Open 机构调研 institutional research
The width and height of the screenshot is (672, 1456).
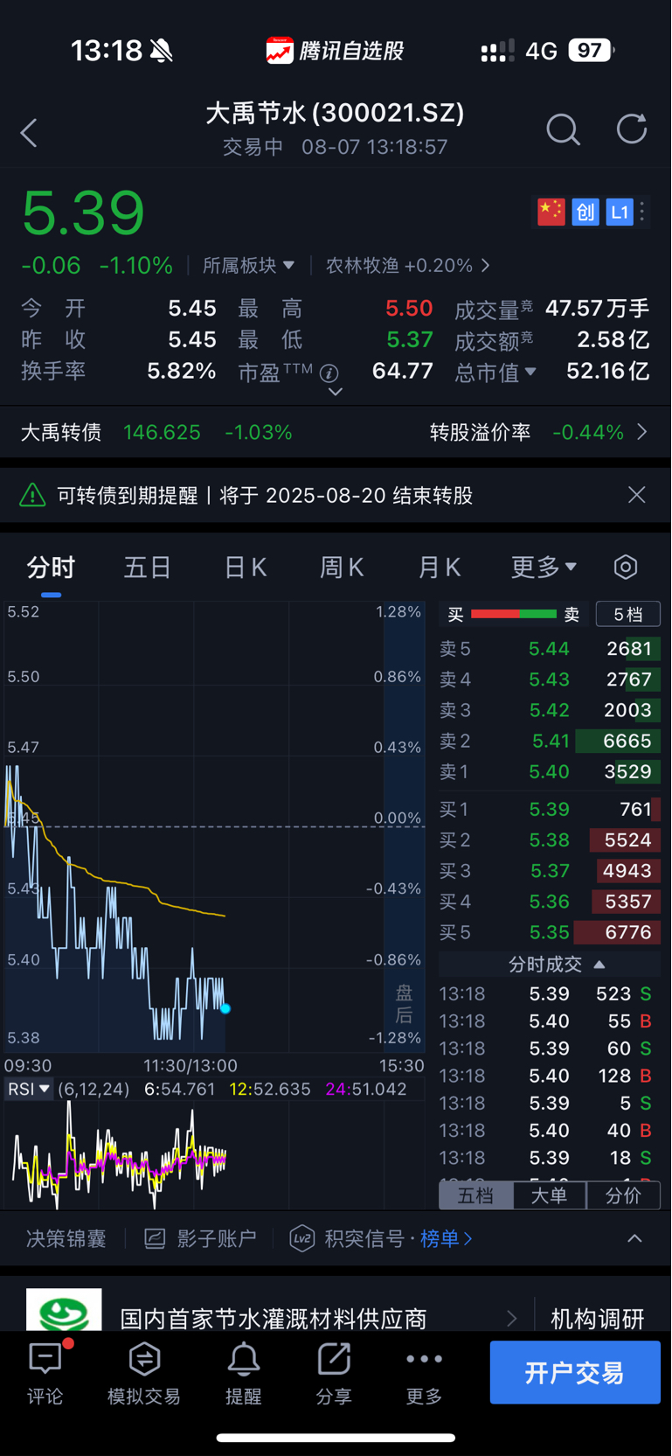(598, 1318)
